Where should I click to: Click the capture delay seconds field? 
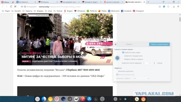click(x=145, y=63)
